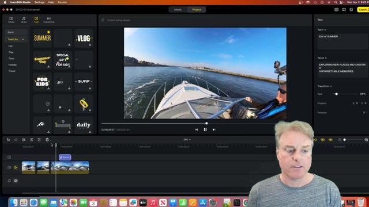Click the redo icon in timeline toolbar
This screenshot has height=207, width=369.
point(16,140)
